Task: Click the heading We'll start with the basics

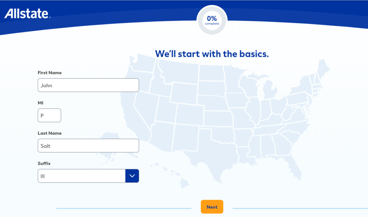Action: tap(212, 54)
